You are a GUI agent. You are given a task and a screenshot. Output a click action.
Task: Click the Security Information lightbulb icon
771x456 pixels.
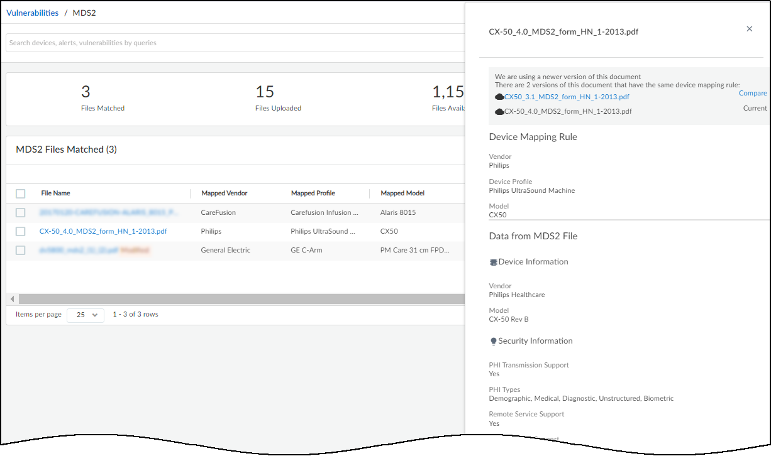[493, 341]
